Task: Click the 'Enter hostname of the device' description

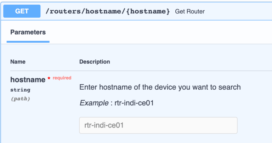Action: click(160, 87)
